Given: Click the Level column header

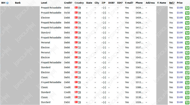Looking at the screenshot, I should tap(44, 3).
